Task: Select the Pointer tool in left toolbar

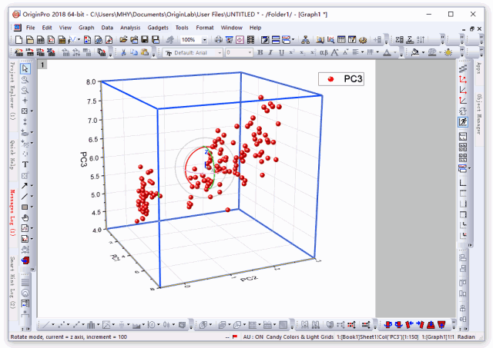Action: (25, 68)
